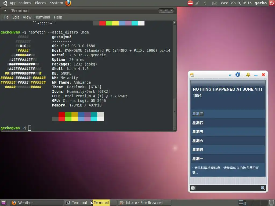Screen dimensions: 275x206
Task: Open the date and time clock
Action: tap(236, 3)
